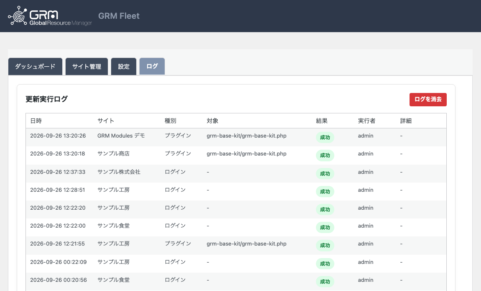
Task: Click the 成功 badge in 00:20:56 row
Action: tap(325, 281)
